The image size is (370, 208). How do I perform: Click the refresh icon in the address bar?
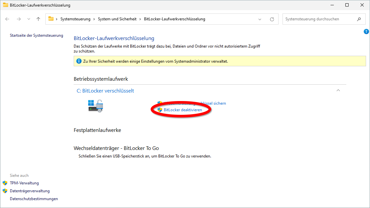point(272,19)
